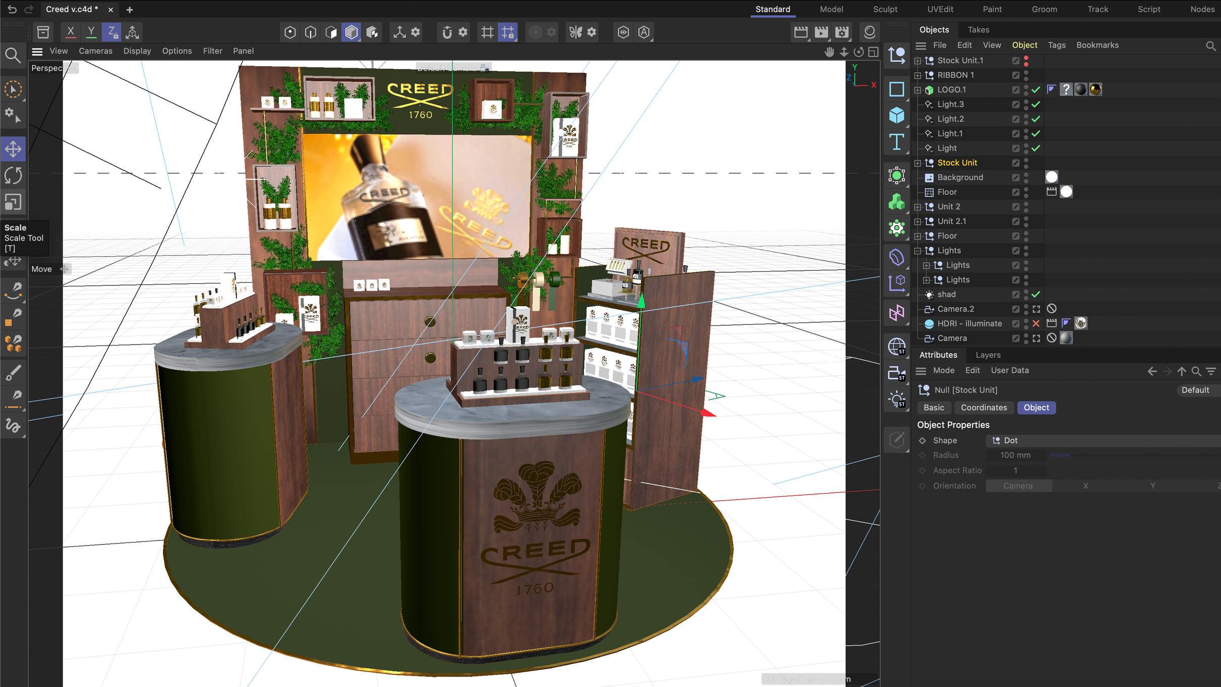Toggle enable checkmark for Light.3
This screenshot has height=687, width=1221.
pos(1036,105)
